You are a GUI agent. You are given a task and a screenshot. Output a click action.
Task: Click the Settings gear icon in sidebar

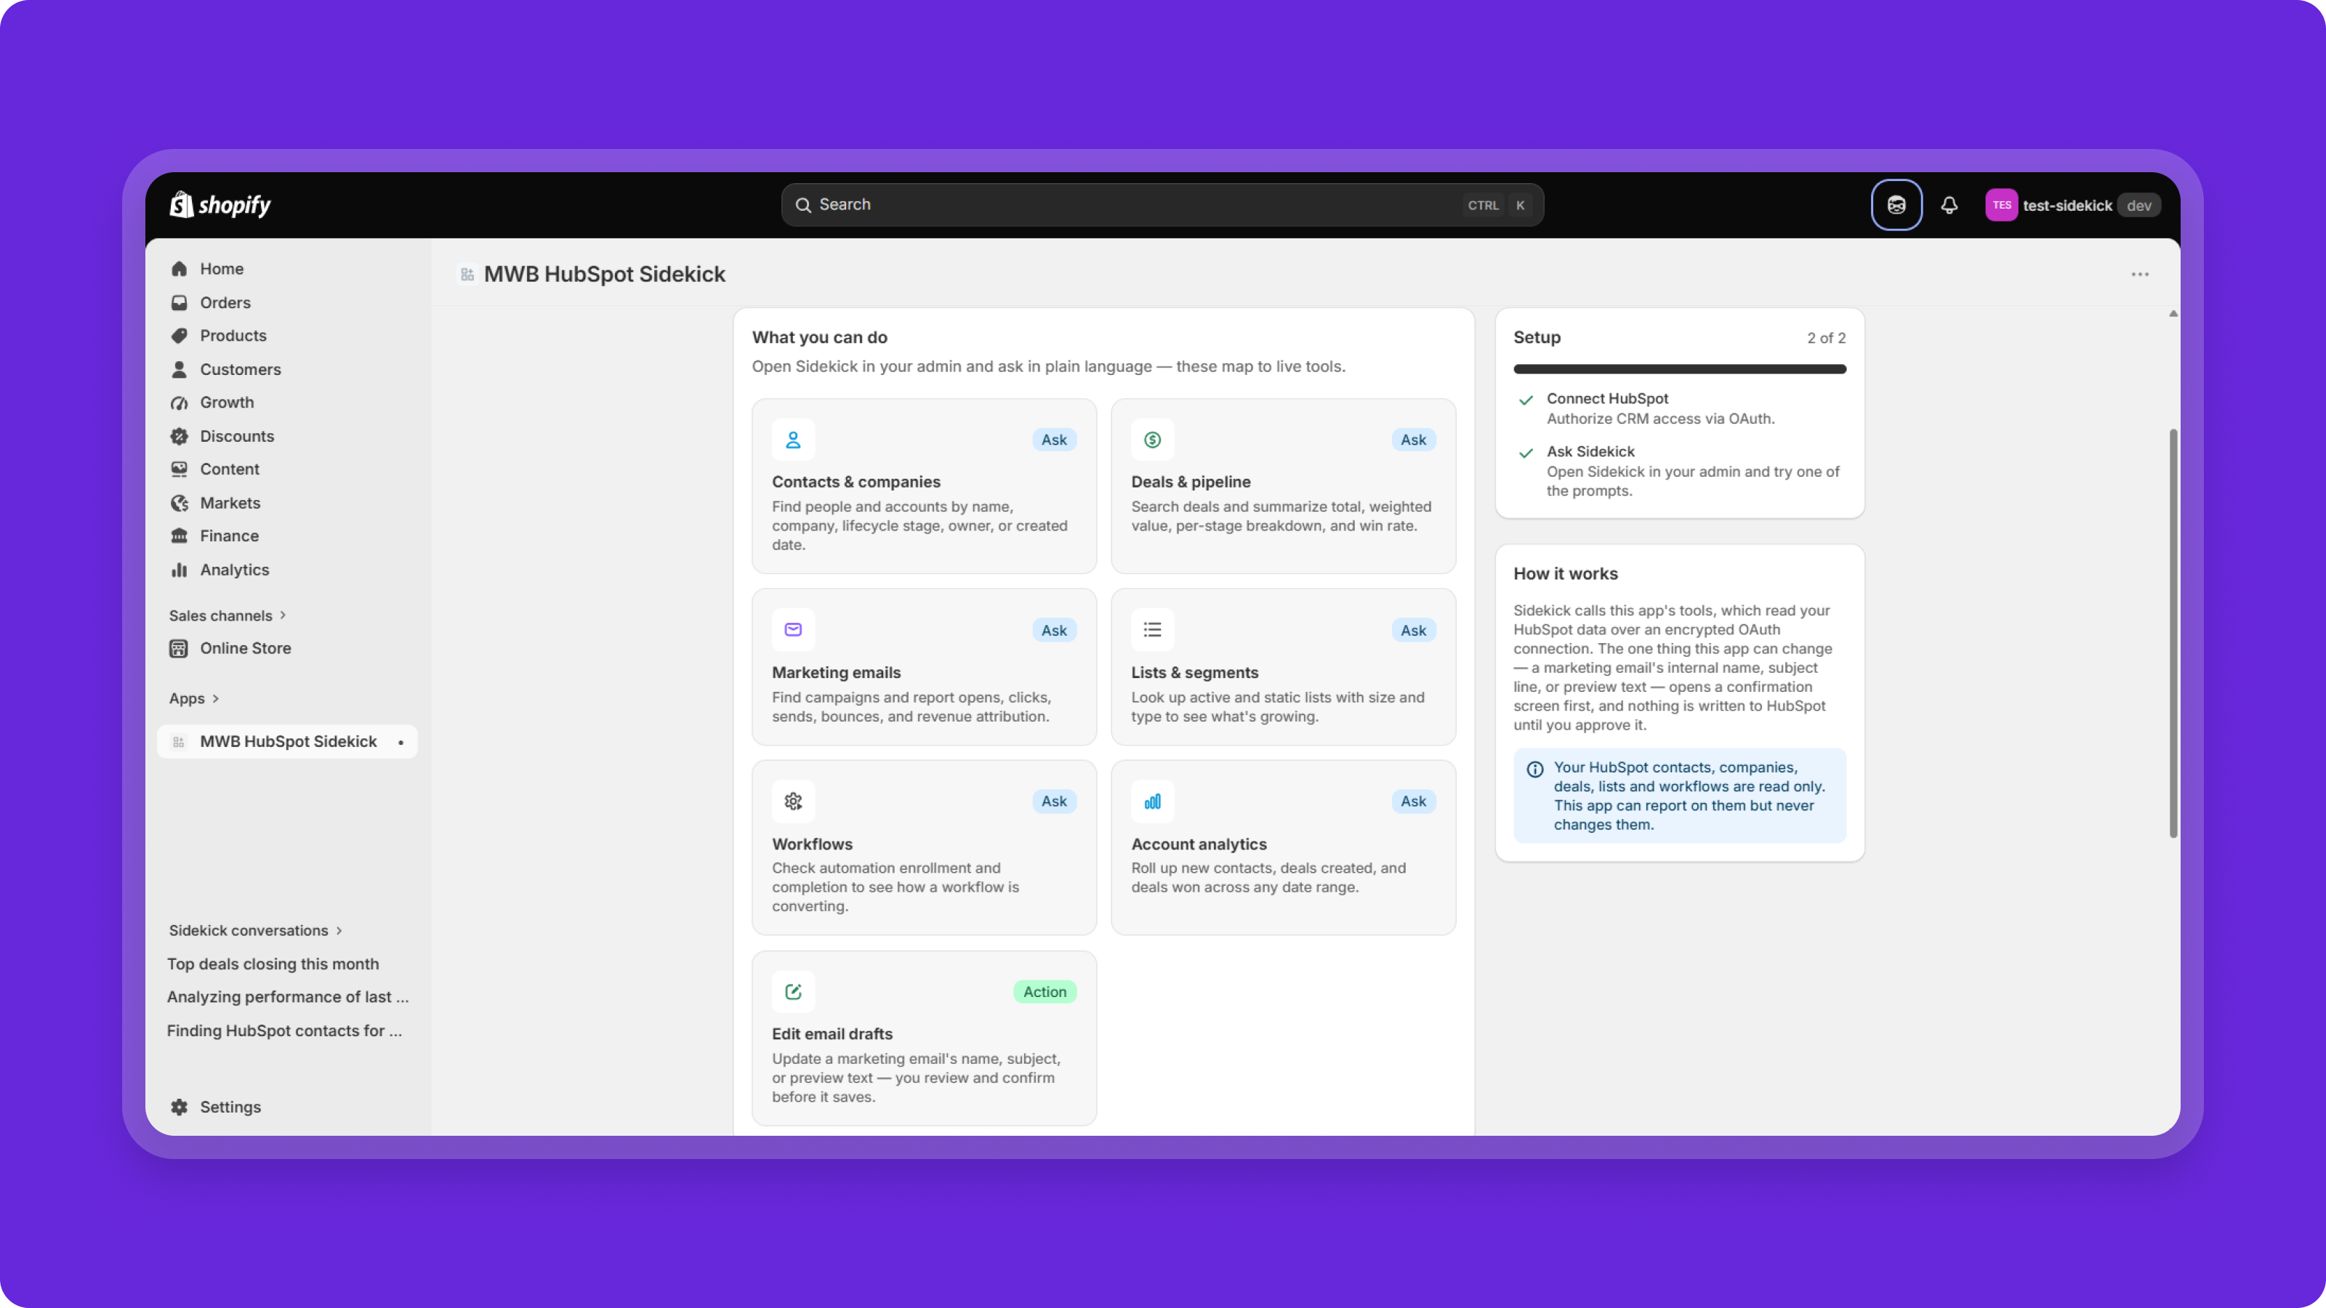click(179, 1107)
